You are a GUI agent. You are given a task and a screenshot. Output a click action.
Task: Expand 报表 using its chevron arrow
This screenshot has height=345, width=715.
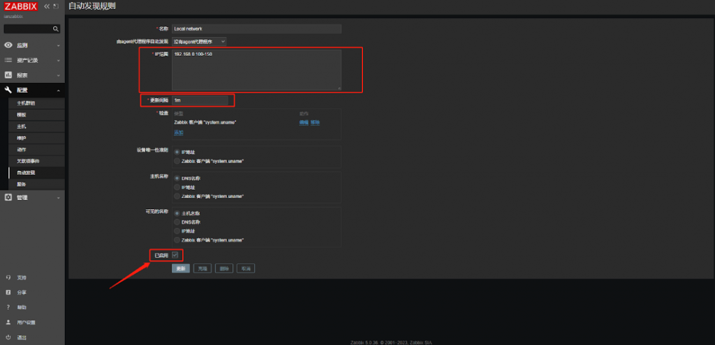pos(59,75)
